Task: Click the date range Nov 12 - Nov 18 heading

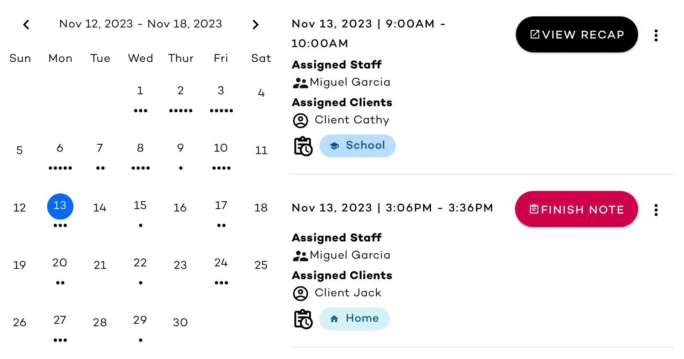Action: coord(140,24)
